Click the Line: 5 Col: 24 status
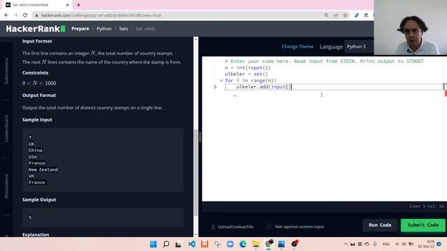447x251 pixels. click(427, 206)
